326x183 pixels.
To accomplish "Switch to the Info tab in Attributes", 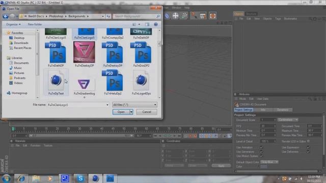I will (x=263, y=110).
